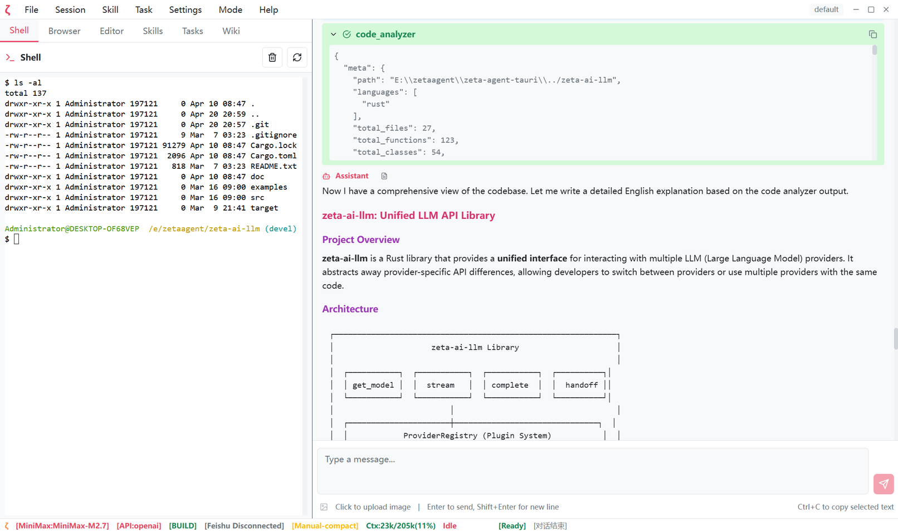
Task: Click the image upload icon in the message bar
Action: (324, 507)
